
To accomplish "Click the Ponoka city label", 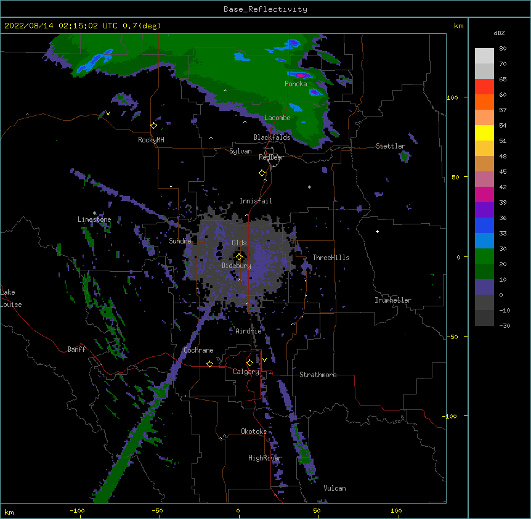I will pyautogui.click(x=296, y=84).
